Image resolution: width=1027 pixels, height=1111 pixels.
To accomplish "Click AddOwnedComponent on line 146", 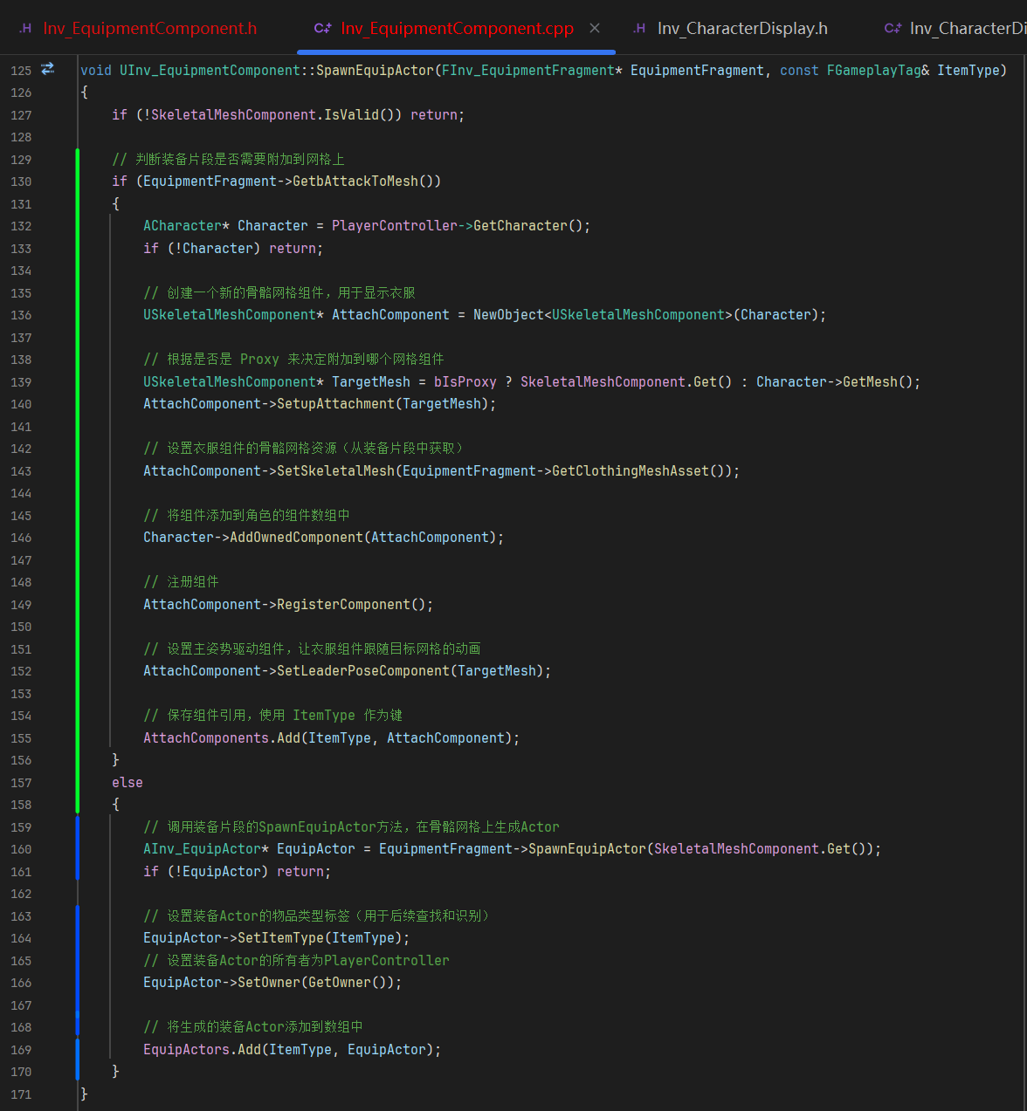I will click(x=296, y=538).
